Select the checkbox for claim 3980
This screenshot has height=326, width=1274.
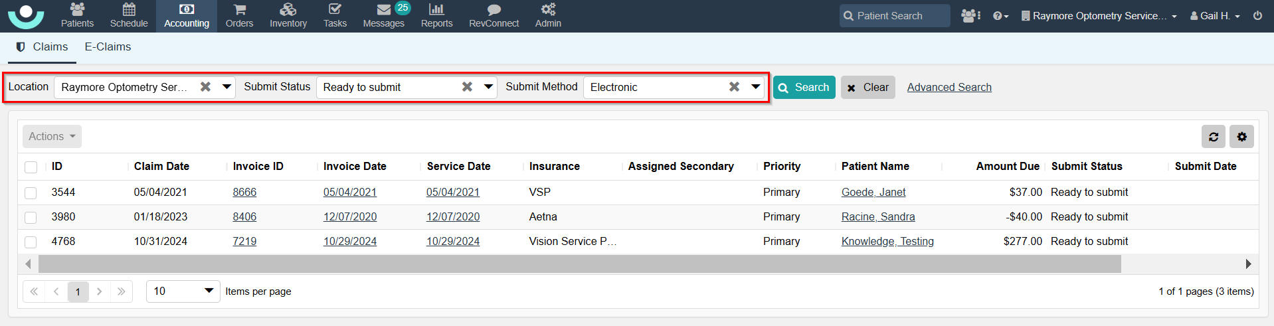pyautogui.click(x=31, y=217)
